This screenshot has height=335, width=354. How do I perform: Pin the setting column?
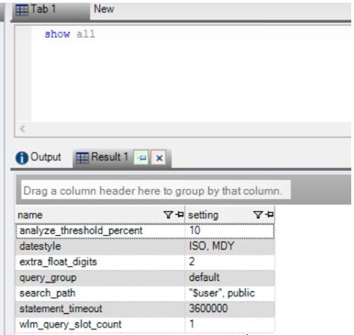(x=270, y=215)
